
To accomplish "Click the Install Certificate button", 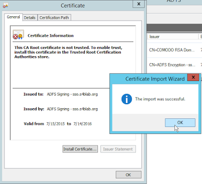I will pyautogui.click(x=80, y=149).
